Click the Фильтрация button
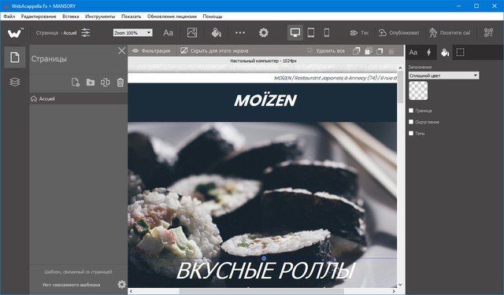The width and height of the screenshot is (504, 295). tap(151, 50)
